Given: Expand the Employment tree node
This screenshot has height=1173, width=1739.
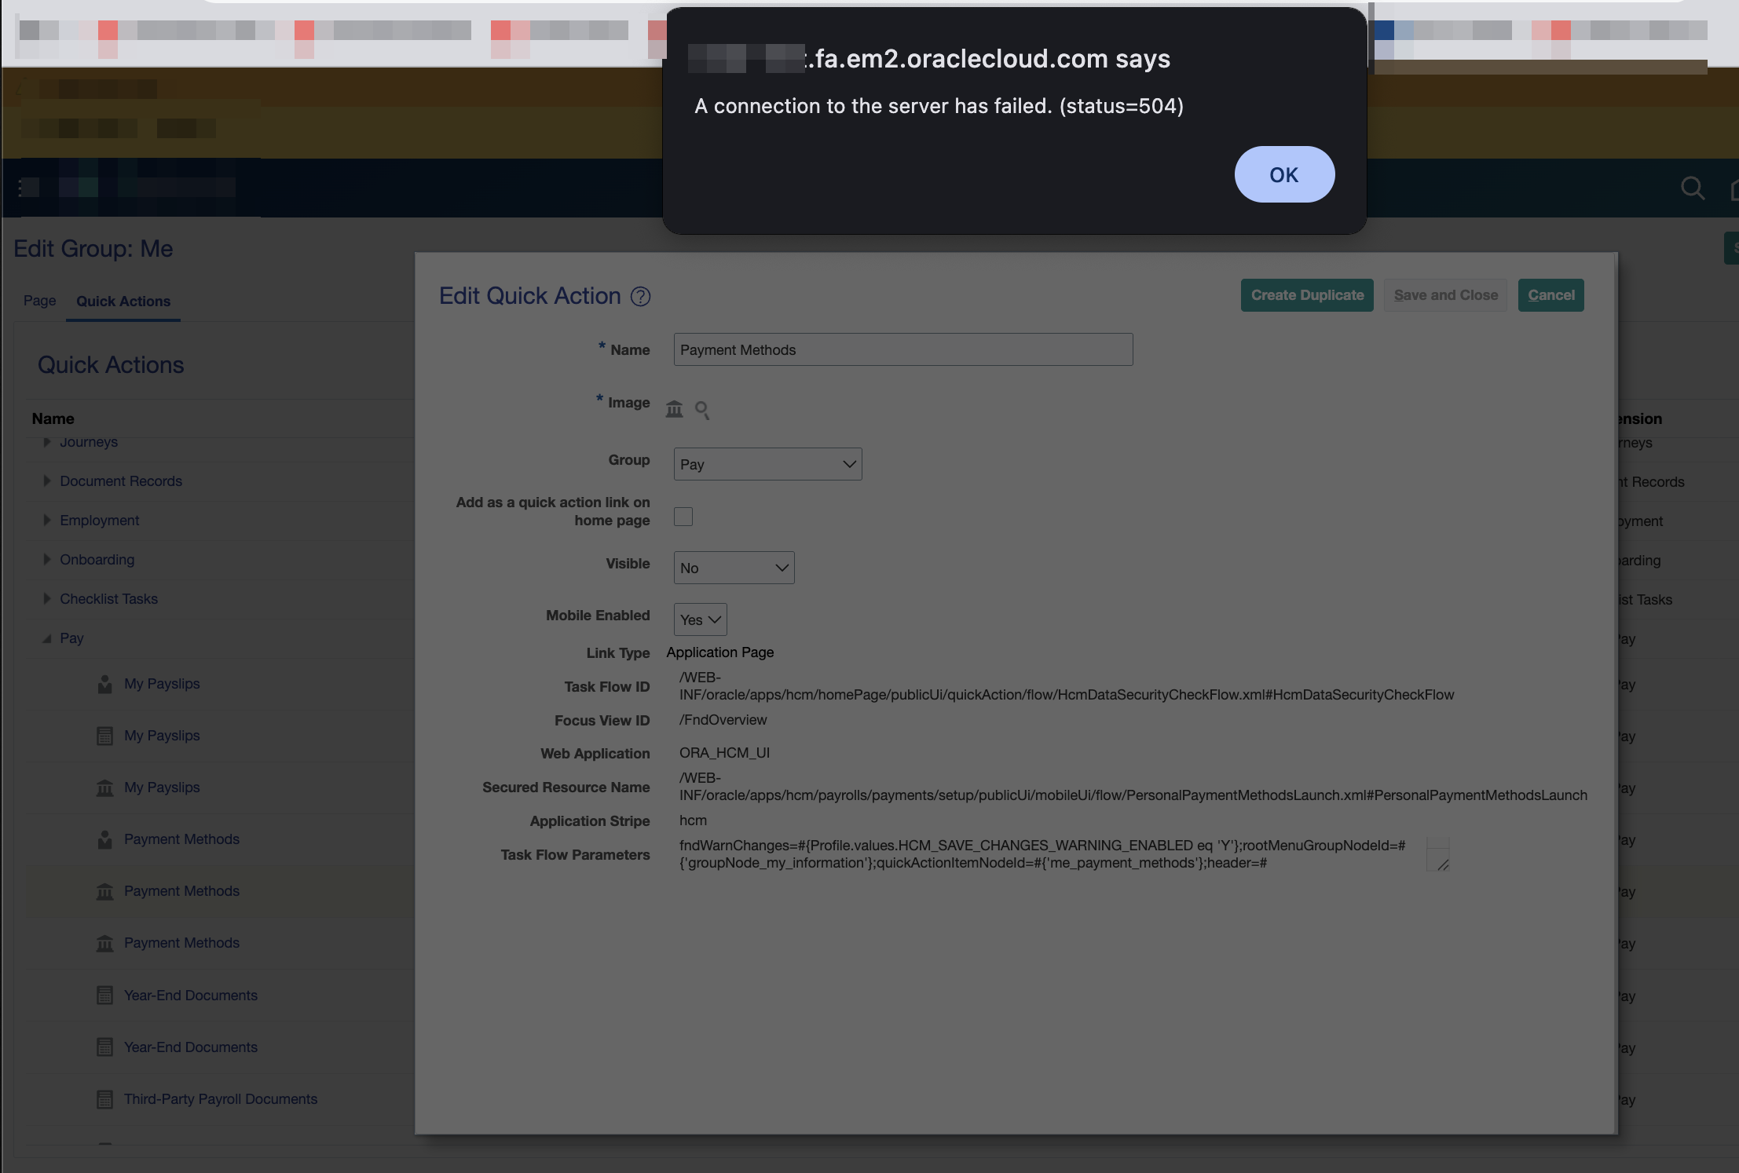Looking at the screenshot, I should [x=46, y=520].
